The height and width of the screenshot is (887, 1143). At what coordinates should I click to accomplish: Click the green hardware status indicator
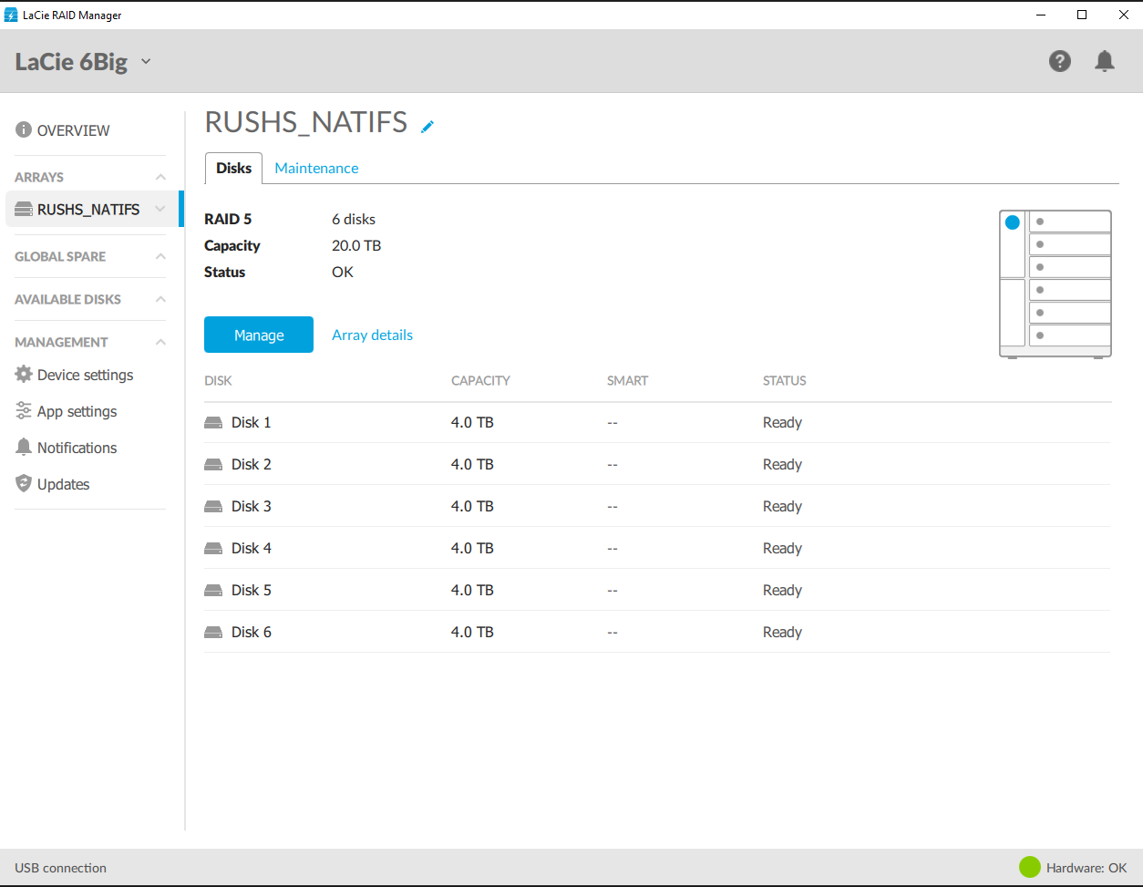pos(1029,868)
